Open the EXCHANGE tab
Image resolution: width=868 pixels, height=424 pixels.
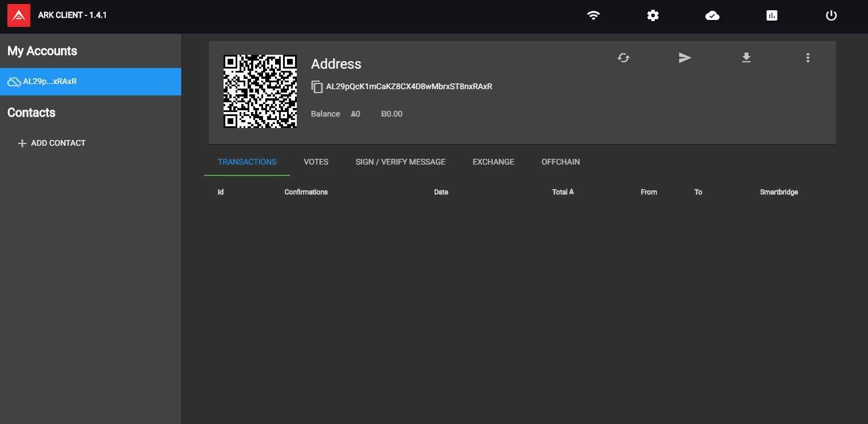click(x=493, y=162)
